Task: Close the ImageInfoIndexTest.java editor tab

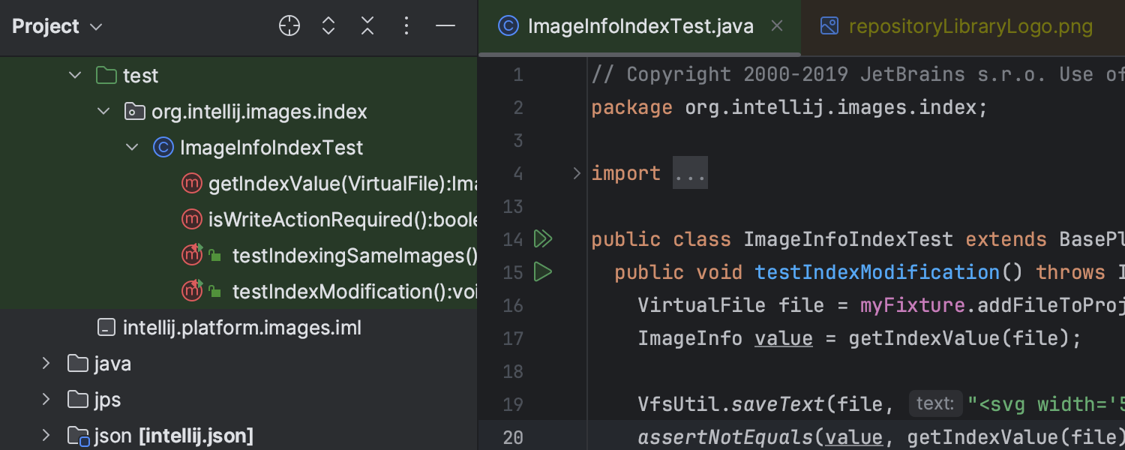Action: (776, 25)
